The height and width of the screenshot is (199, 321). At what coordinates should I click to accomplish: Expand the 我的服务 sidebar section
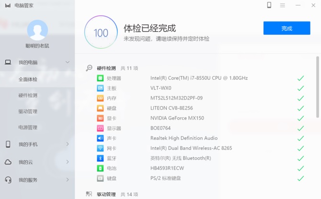click(x=68, y=180)
